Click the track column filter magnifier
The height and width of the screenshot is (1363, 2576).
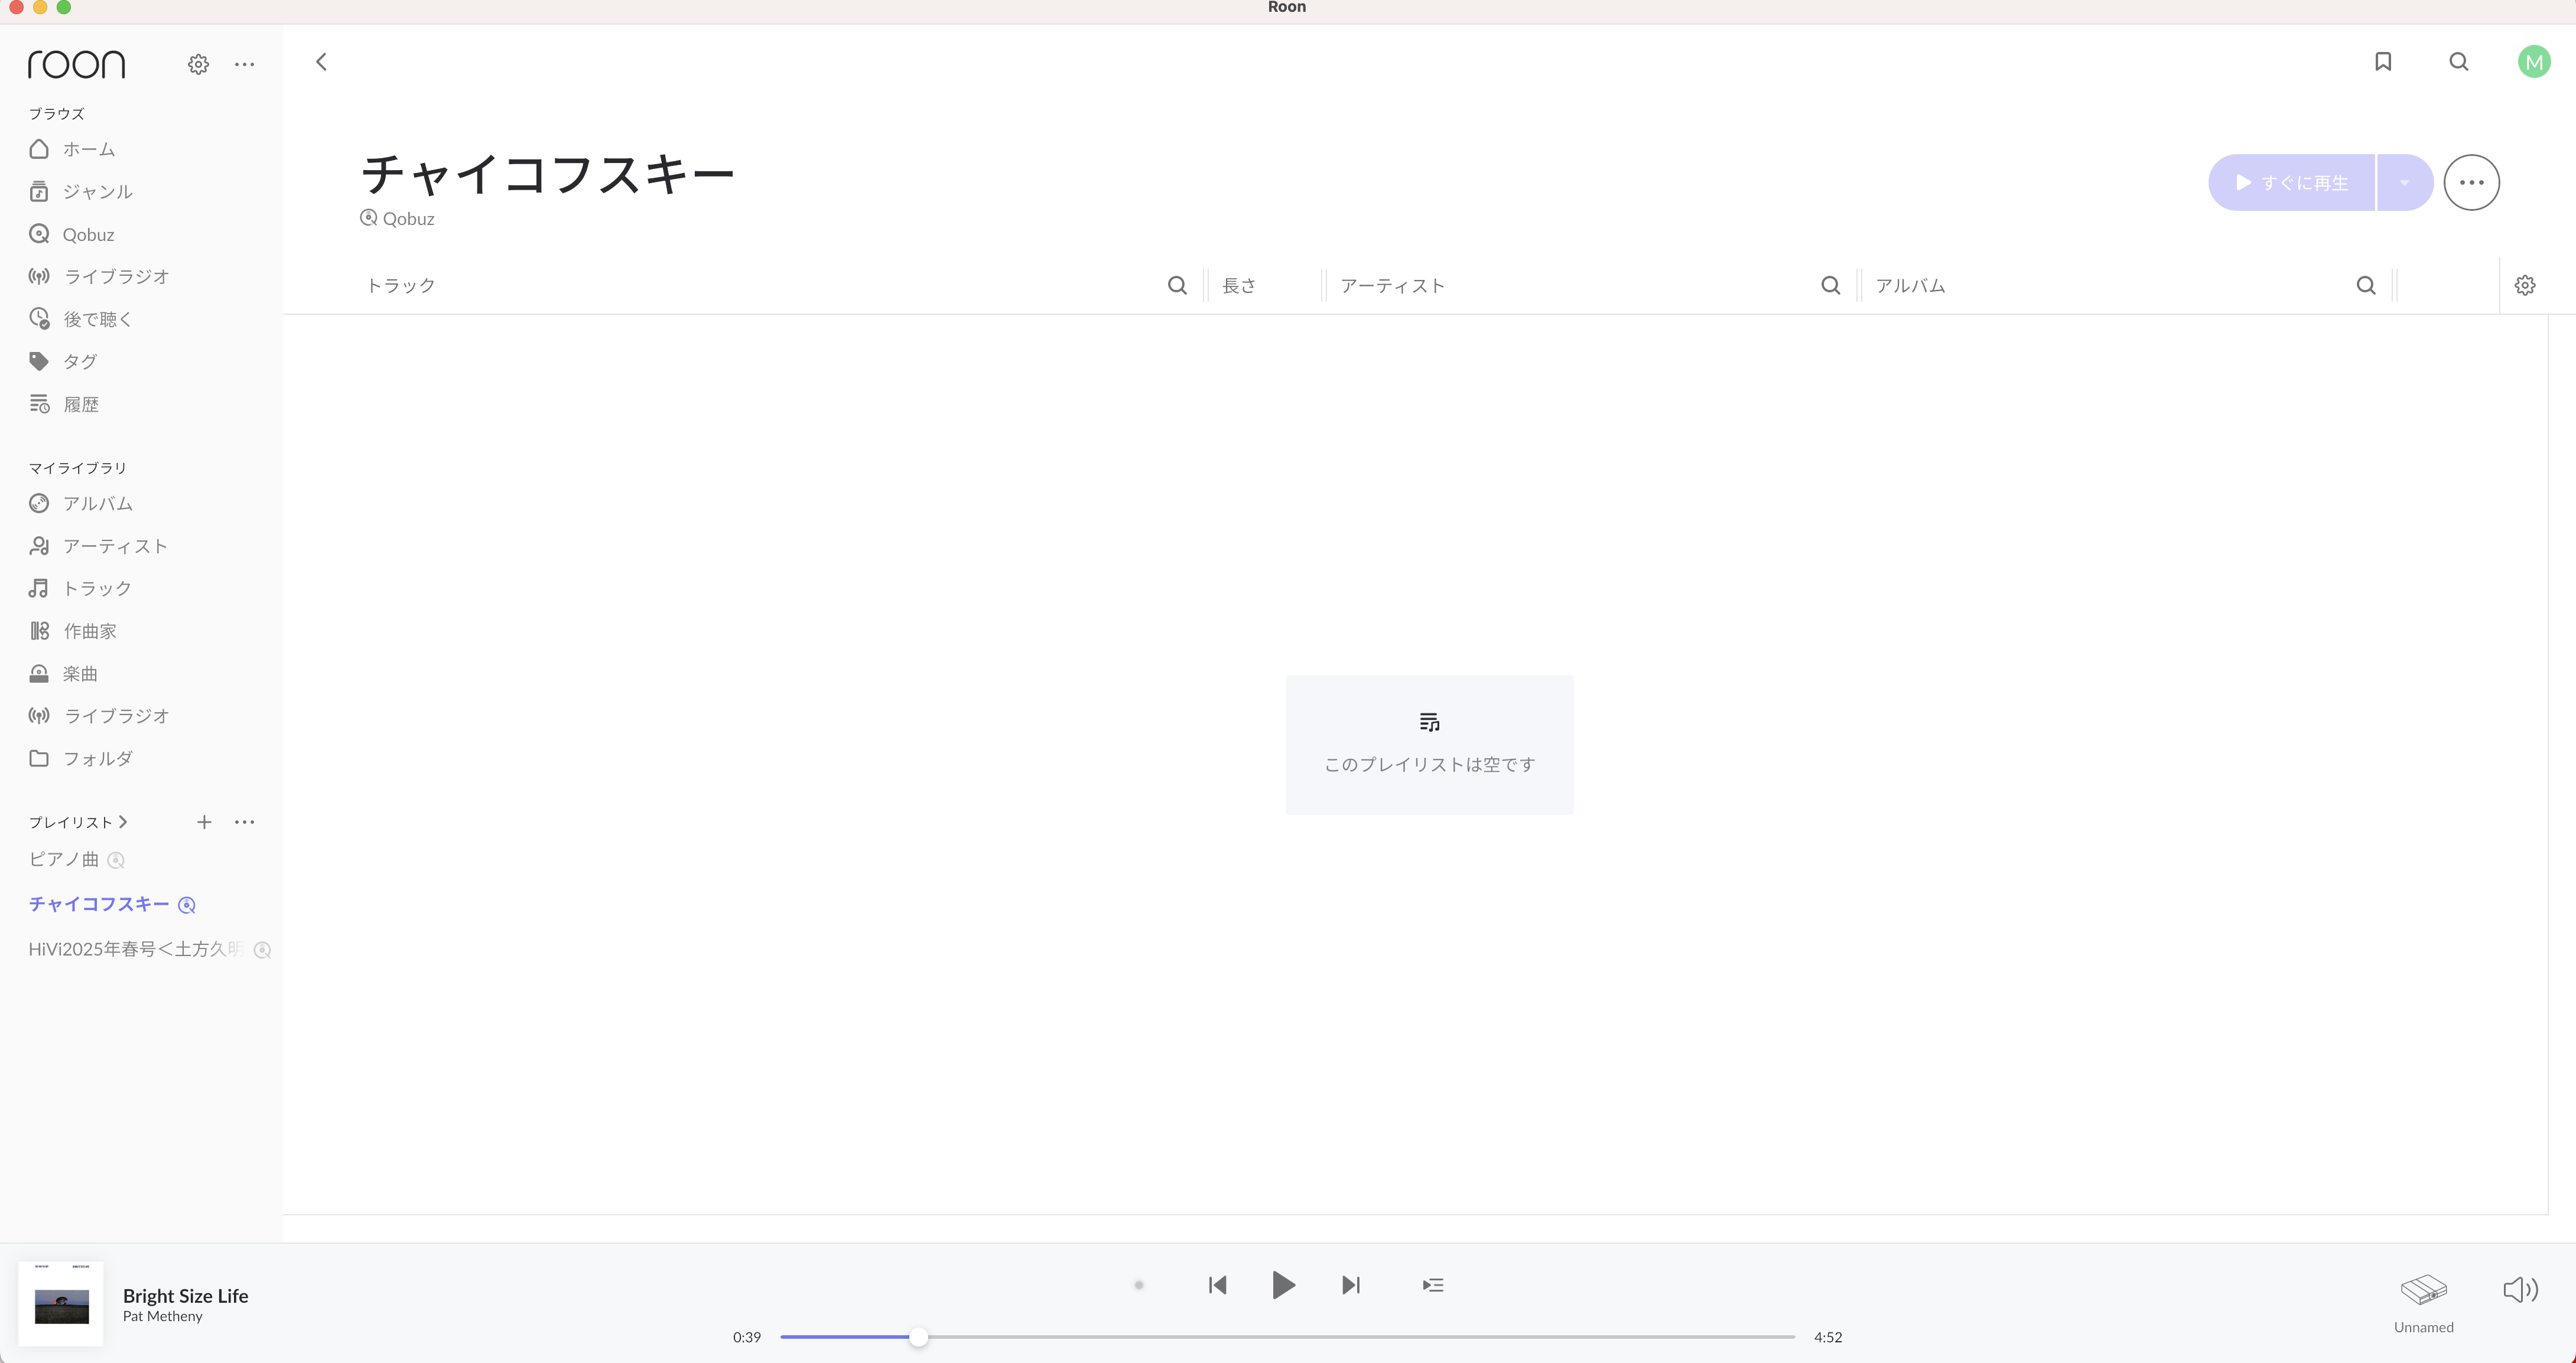(x=1177, y=286)
